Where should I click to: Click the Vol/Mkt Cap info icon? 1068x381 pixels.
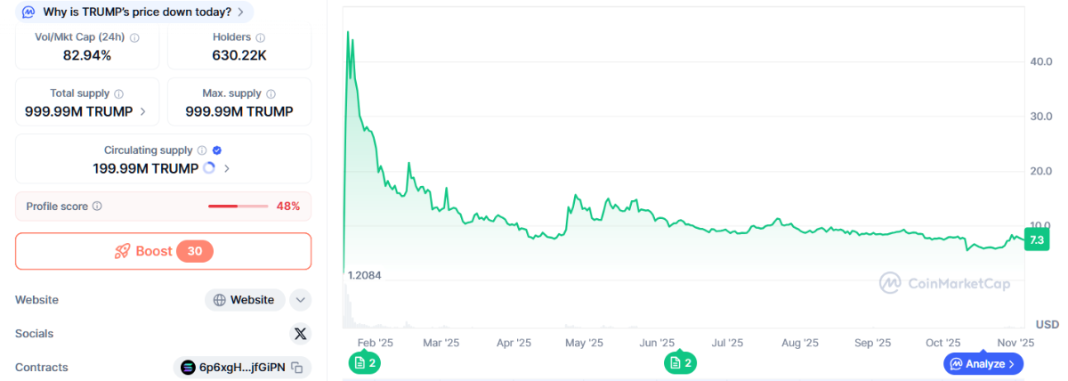click(135, 38)
